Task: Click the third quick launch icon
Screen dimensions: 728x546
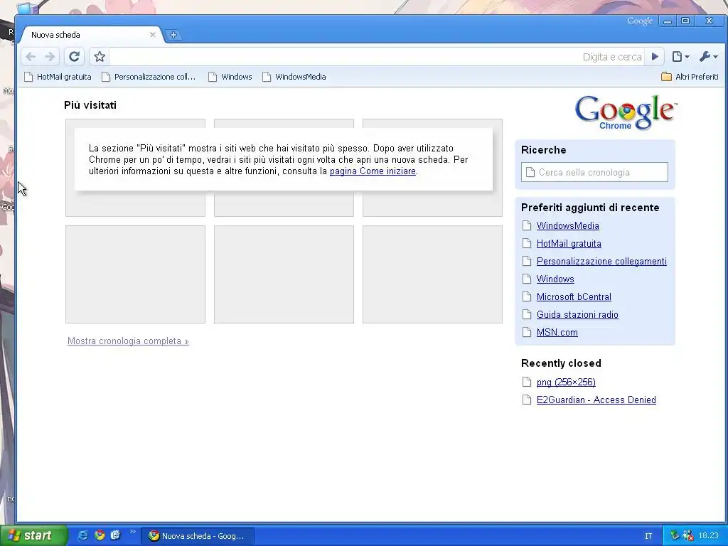Action: (115, 535)
